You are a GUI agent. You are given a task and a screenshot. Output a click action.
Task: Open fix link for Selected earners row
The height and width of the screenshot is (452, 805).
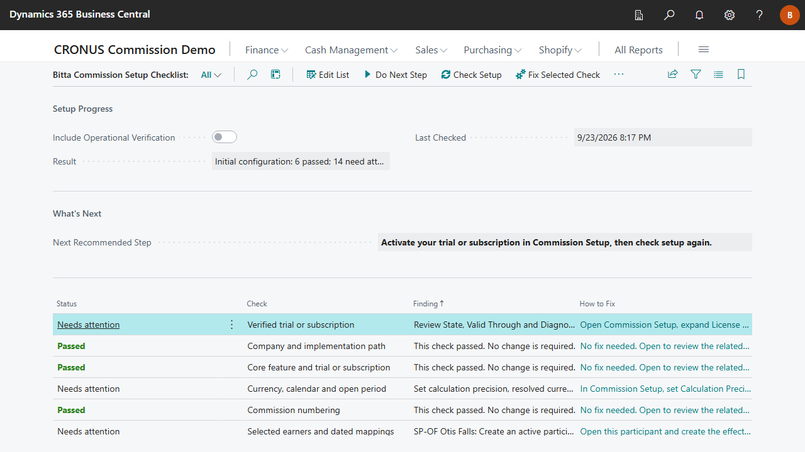[x=665, y=431]
